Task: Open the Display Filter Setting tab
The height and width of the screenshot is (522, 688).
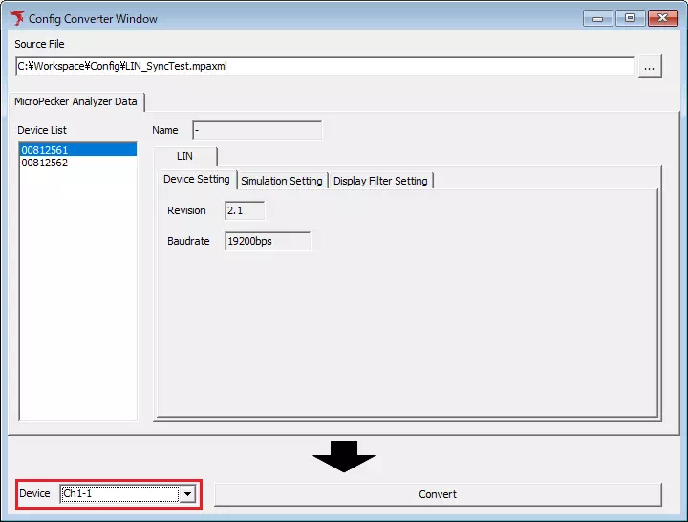Action: coord(380,181)
